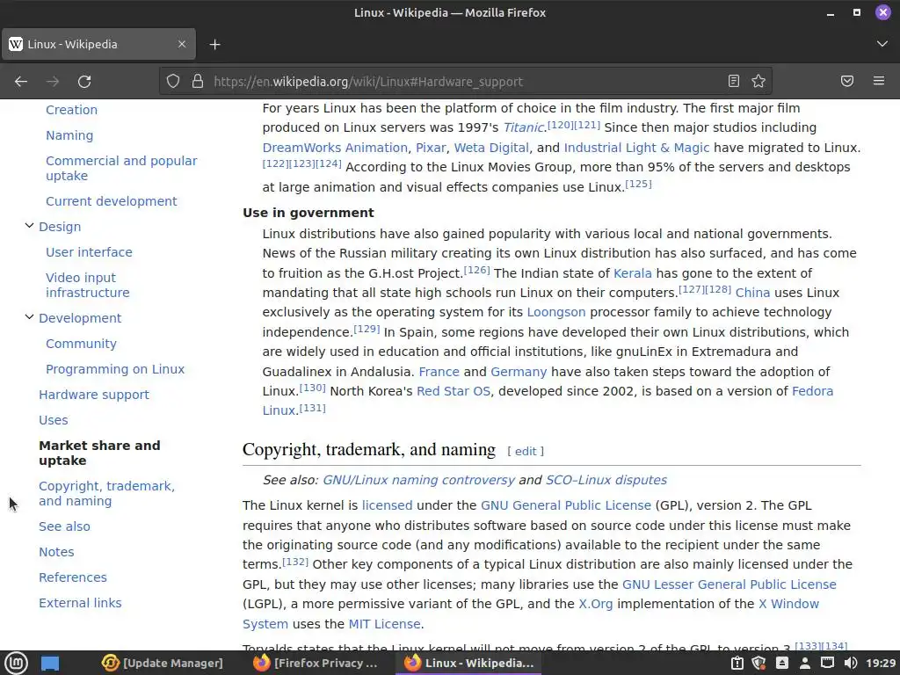Screen dimensions: 900x675
Task: Open the MIT License link
Action: pyautogui.click(x=385, y=624)
